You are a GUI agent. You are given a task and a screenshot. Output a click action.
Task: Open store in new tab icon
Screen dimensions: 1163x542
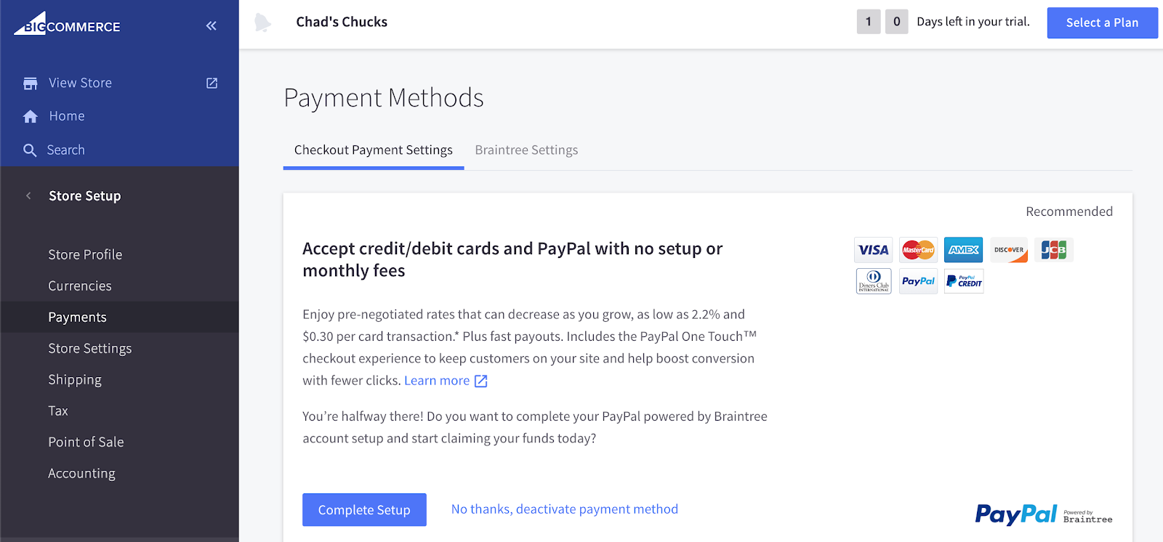point(212,83)
